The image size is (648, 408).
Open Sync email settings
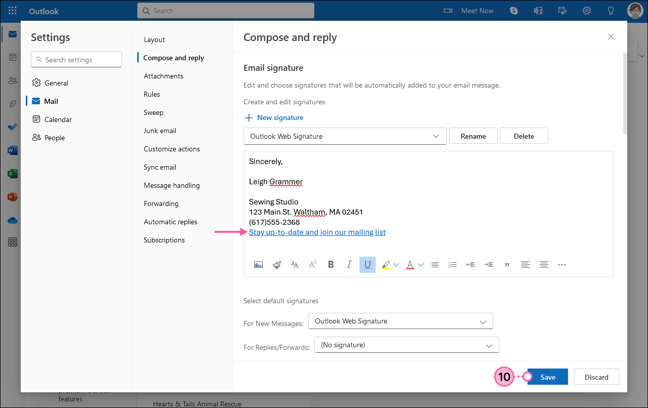click(x=160, y=167)
